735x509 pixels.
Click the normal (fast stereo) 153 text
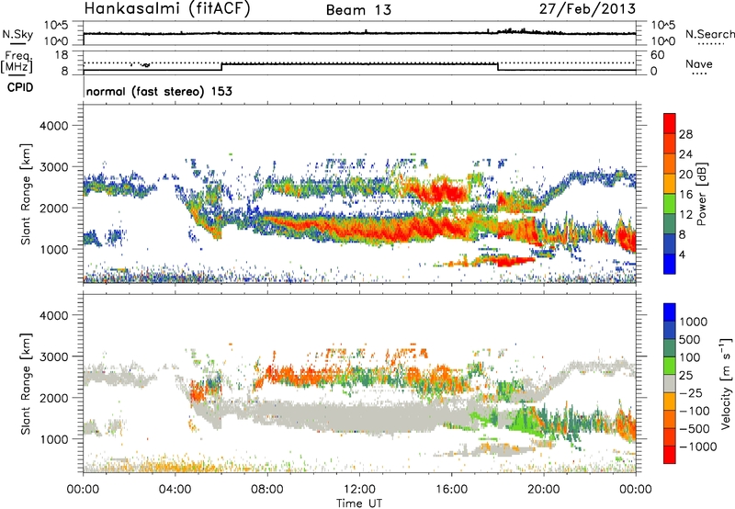click(159, 91)
